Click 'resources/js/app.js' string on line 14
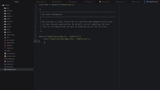Image resolution: width=160 pixels, height=90 pixels. coord(57,36)
